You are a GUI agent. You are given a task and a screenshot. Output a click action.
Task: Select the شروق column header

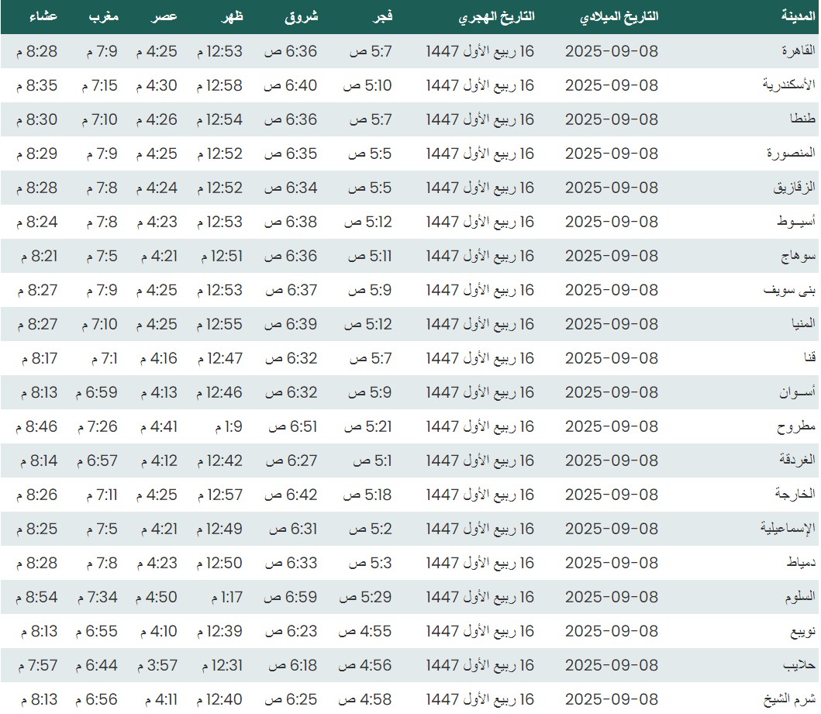(302, 16)
